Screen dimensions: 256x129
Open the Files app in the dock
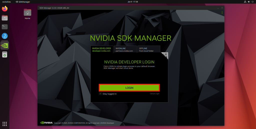[x=5, y=18]
